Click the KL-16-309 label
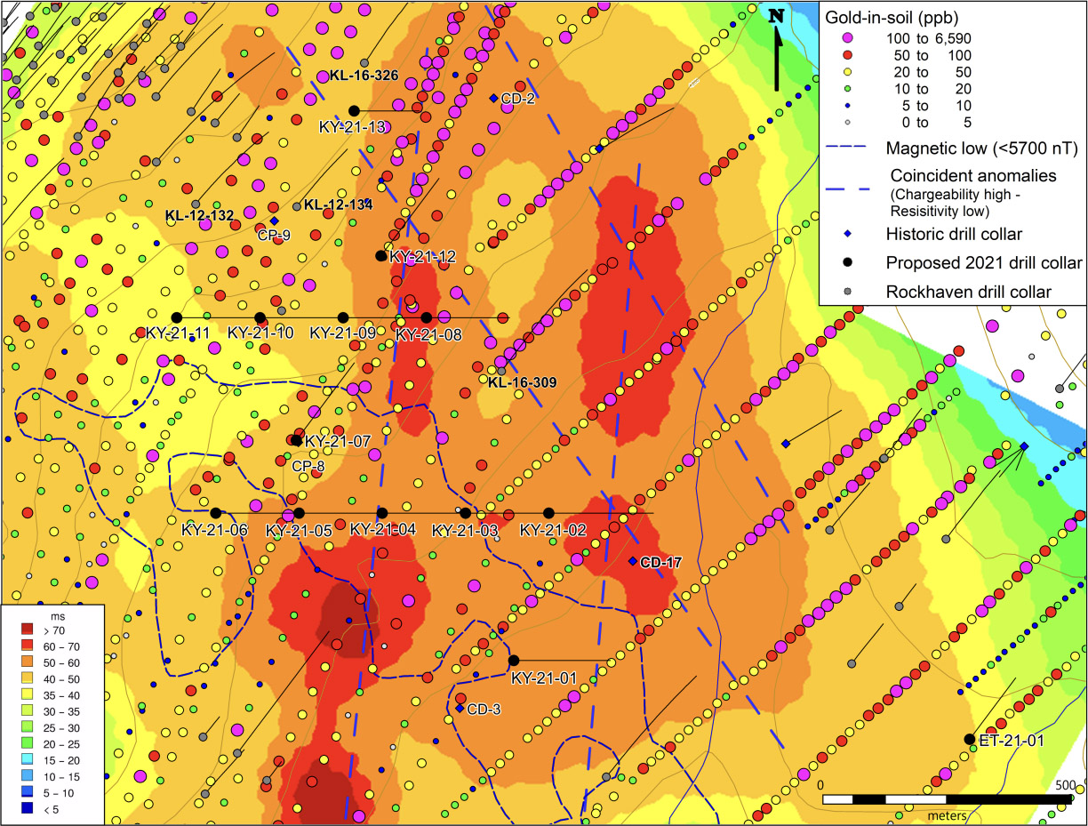 [x=523, y=381]
